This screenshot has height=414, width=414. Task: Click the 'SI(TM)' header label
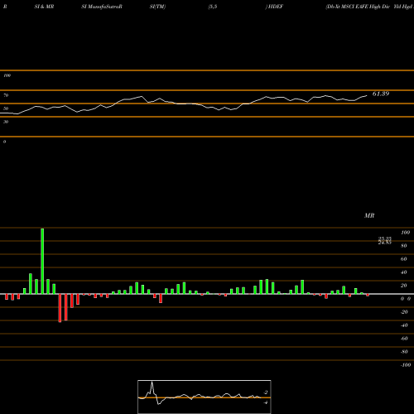157,7
